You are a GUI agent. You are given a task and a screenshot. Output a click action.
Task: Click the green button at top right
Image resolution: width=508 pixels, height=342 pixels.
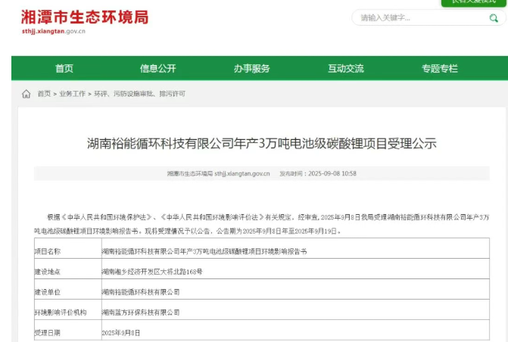[474, 2]
